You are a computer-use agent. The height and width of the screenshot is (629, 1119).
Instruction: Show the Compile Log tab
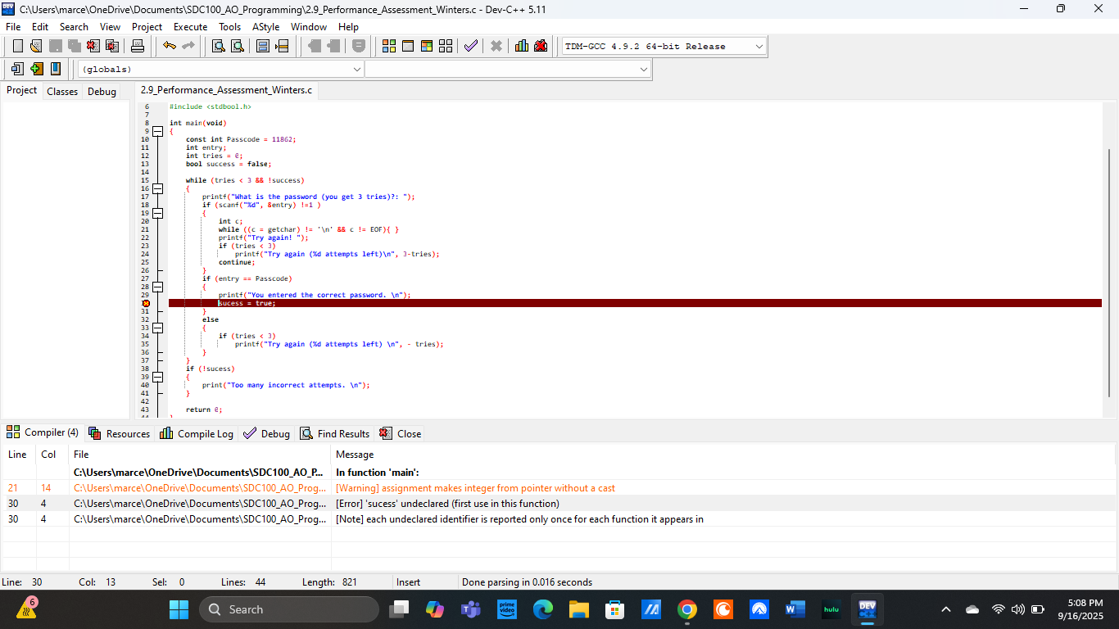click(197, 433)
